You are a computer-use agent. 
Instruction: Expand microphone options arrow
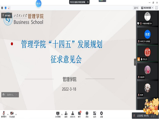click(x=8, y=115)
